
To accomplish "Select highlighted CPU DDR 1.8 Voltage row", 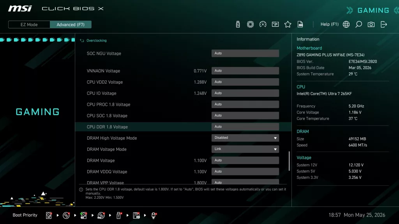I will (183, 127).
